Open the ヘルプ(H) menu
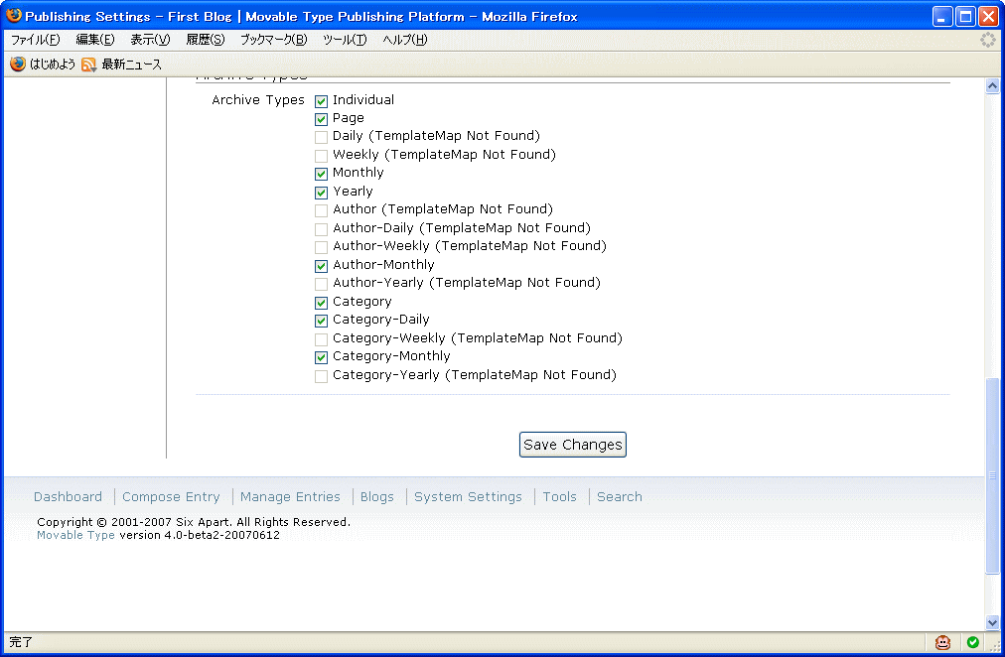The height and width of the screenshot is (657, 1005). [x=404, y=40]
